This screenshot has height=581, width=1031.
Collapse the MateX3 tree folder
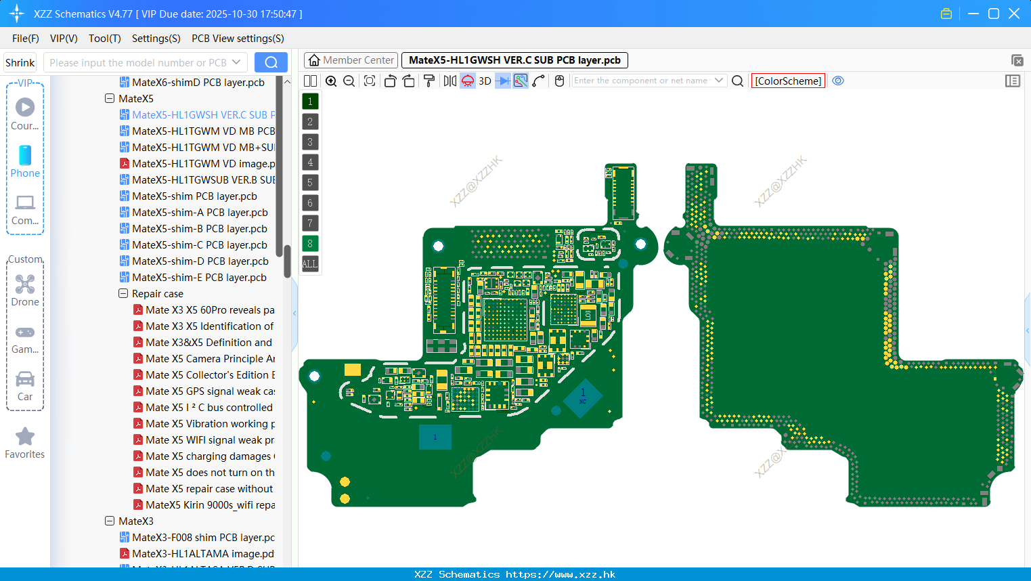pyautogui.click(x=110, y=521)
